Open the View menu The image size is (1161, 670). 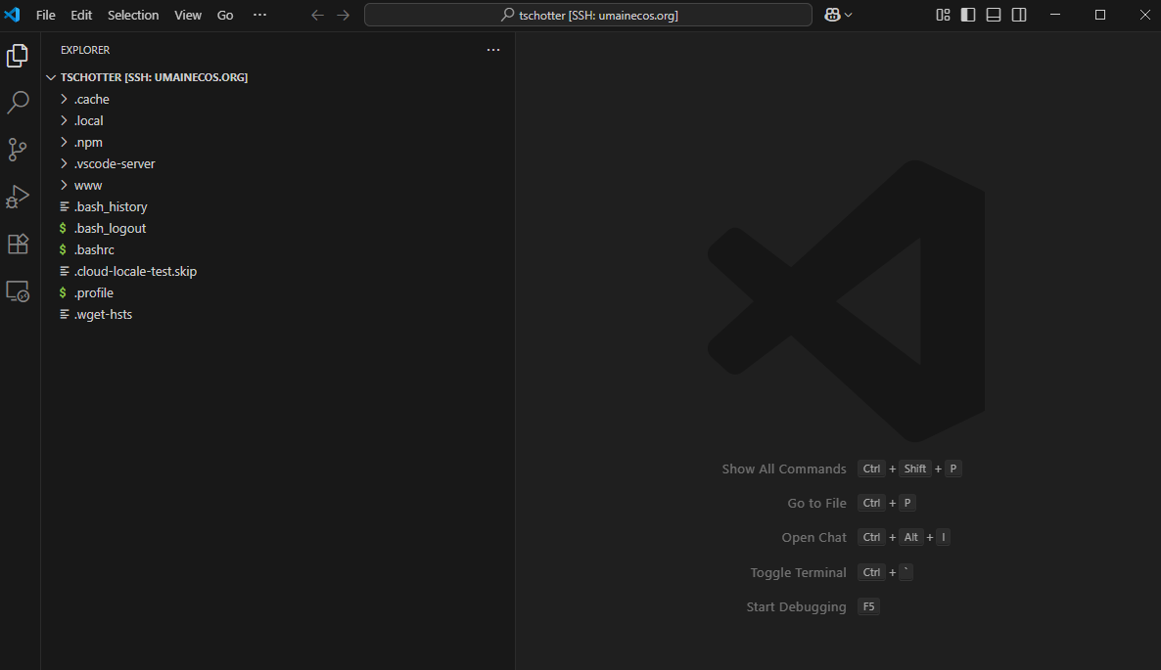(188, 15)
